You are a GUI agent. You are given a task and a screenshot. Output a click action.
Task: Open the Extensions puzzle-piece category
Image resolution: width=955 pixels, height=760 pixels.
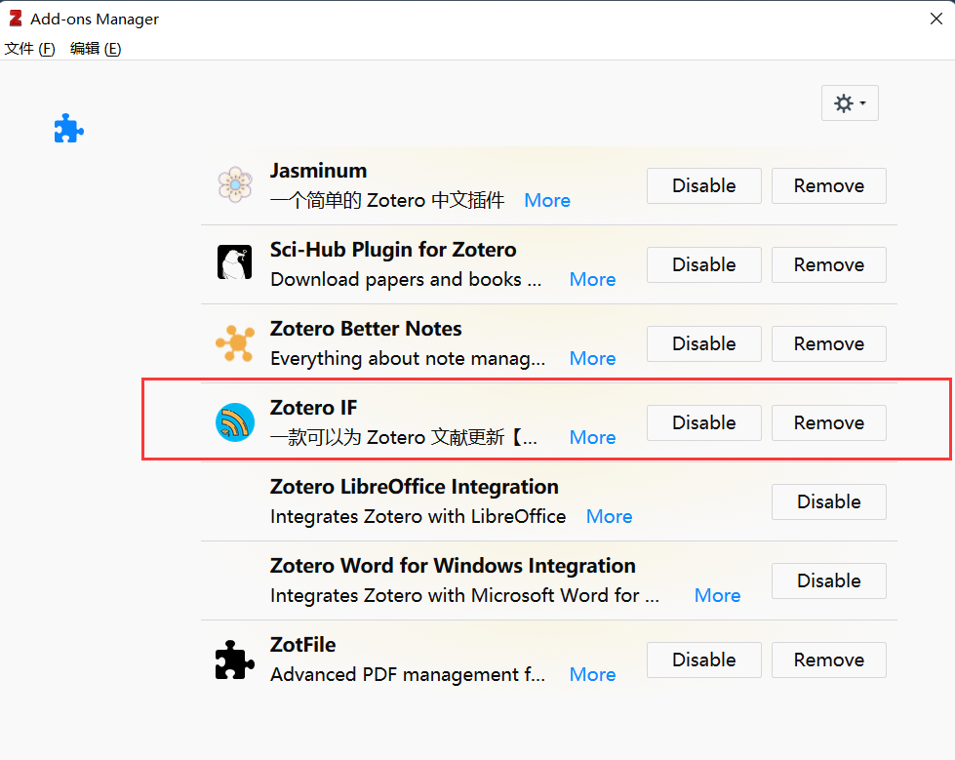click(69, 129)
